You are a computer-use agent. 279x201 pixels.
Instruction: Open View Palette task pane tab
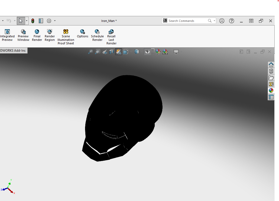point(271,84)
